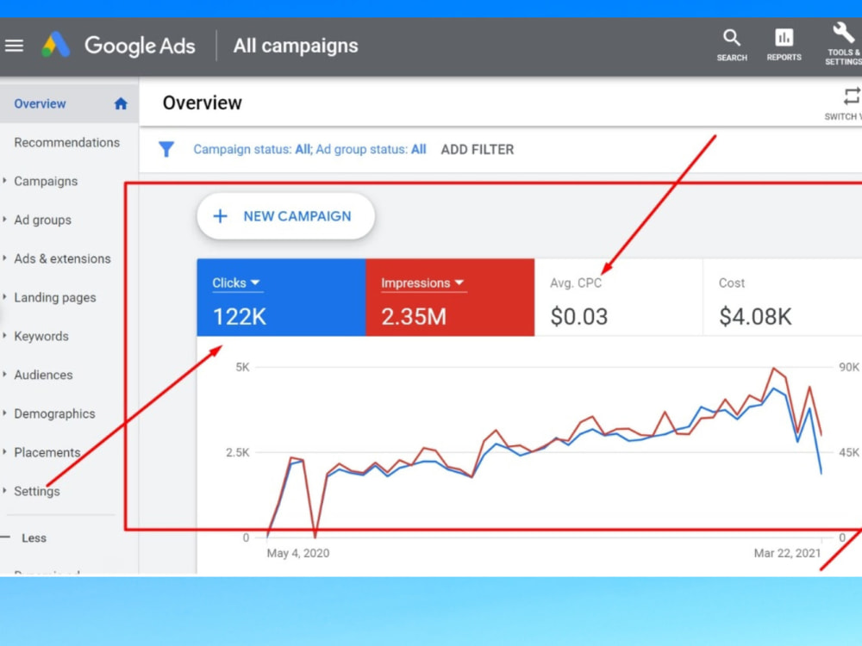
Task: Open Keywords in the sidebar
Action: (41, 336)
